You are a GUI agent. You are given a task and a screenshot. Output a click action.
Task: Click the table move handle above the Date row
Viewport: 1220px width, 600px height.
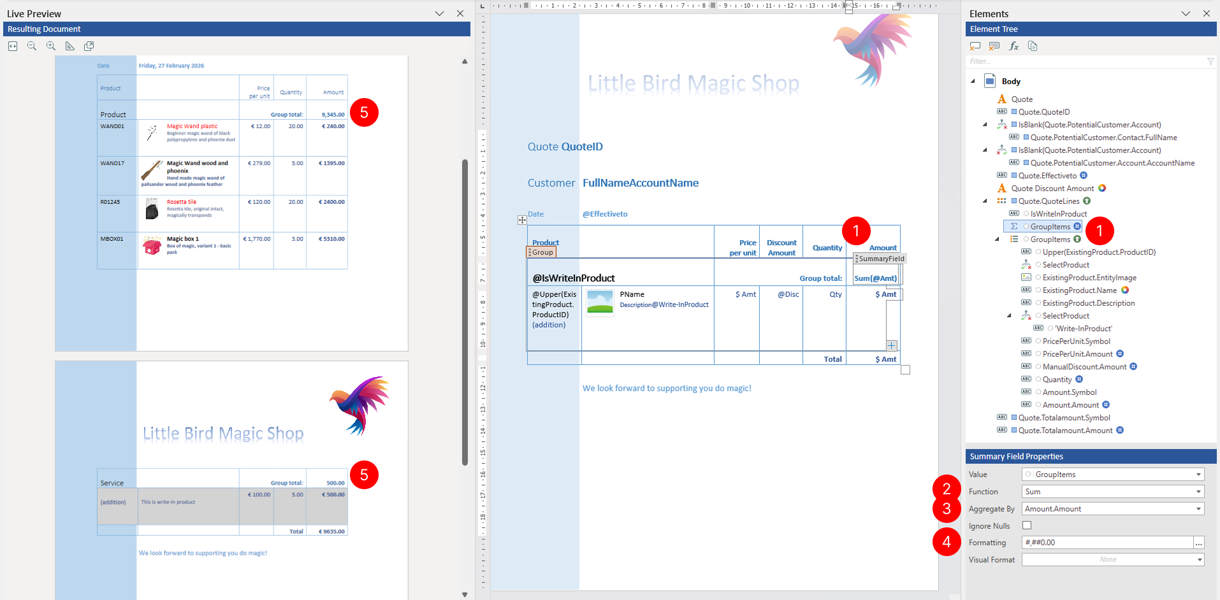tap(522, 220)
